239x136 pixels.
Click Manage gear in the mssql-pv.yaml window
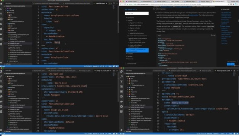click(1, 63)
